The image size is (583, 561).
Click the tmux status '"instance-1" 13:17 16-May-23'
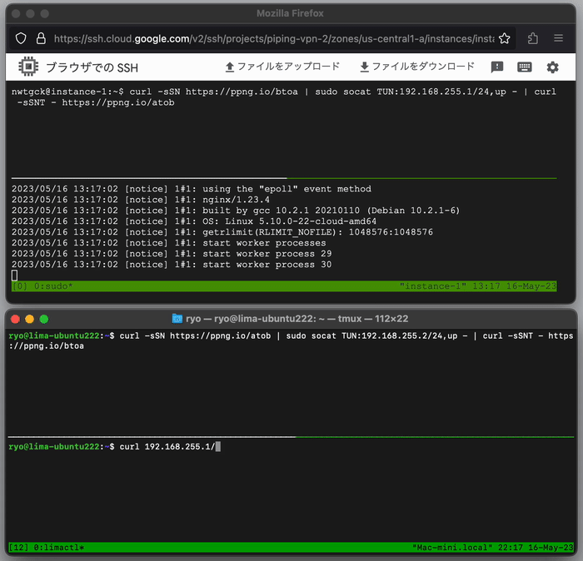click(x=478, y=286)
